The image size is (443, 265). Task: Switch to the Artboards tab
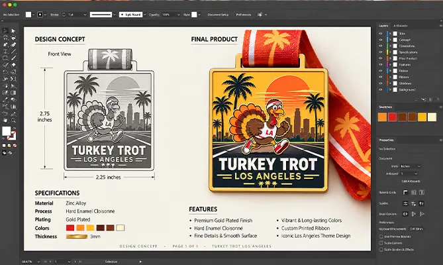pos(401,26)
